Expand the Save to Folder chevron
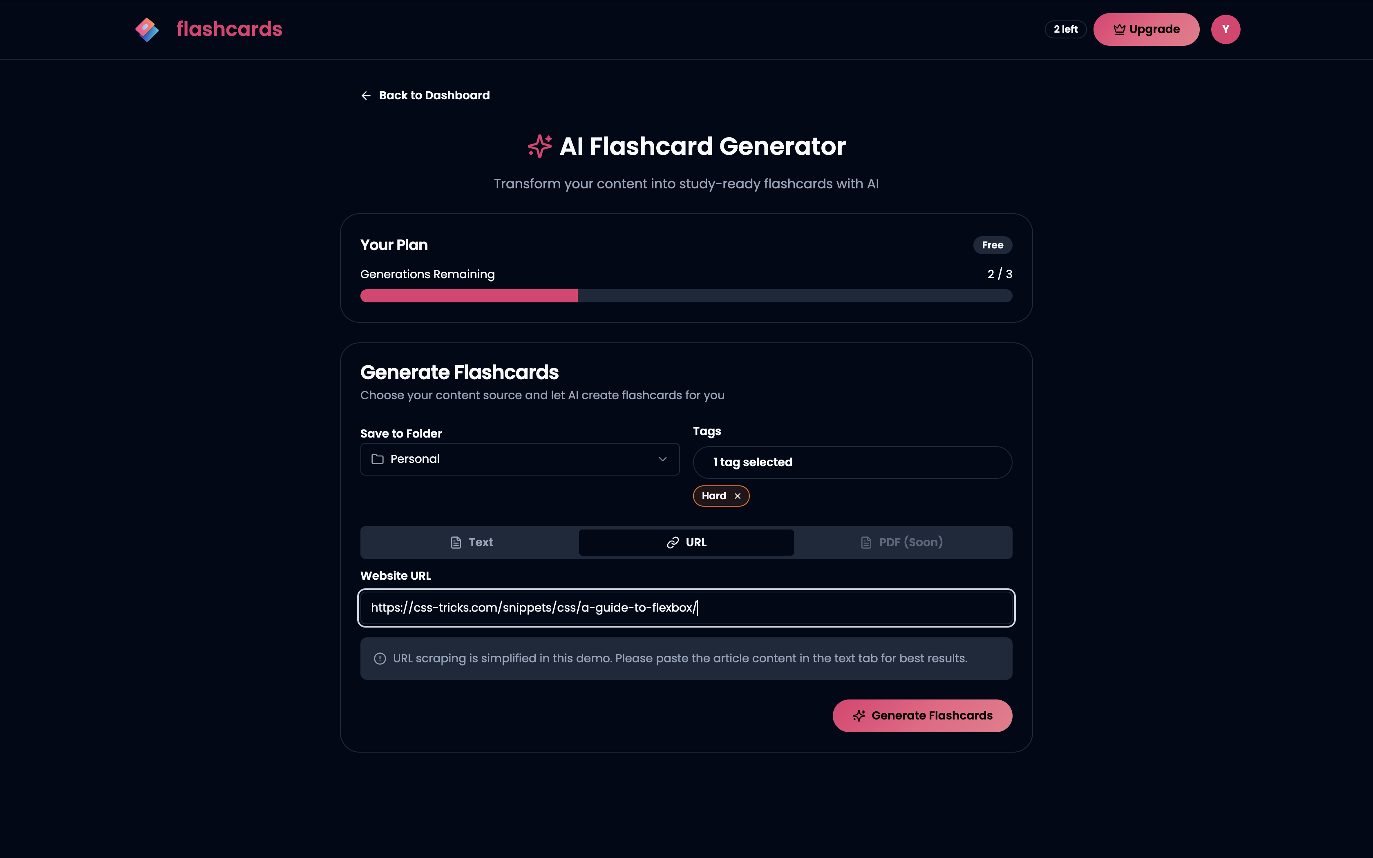1373x858 pixels. click(x=662, y=459)
